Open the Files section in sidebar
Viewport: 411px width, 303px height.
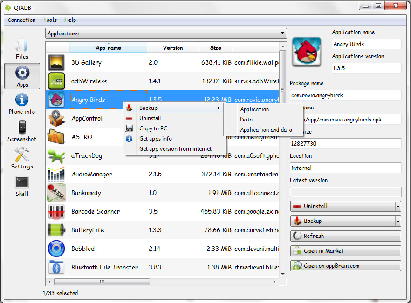tap(22, 49)
